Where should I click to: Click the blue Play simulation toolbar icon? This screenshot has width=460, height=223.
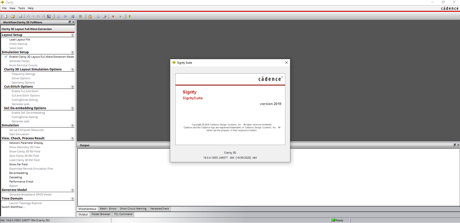(x=65, y=16)
